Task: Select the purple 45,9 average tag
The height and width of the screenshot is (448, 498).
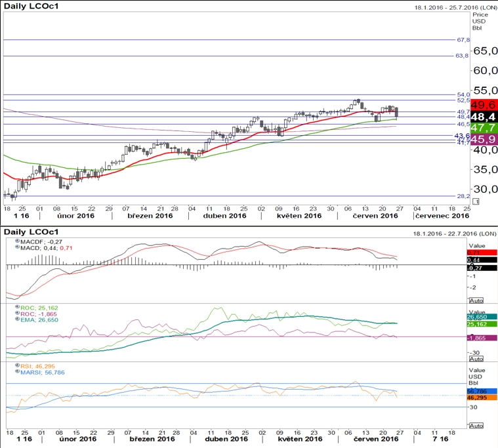Action: (x=484, y=139)
